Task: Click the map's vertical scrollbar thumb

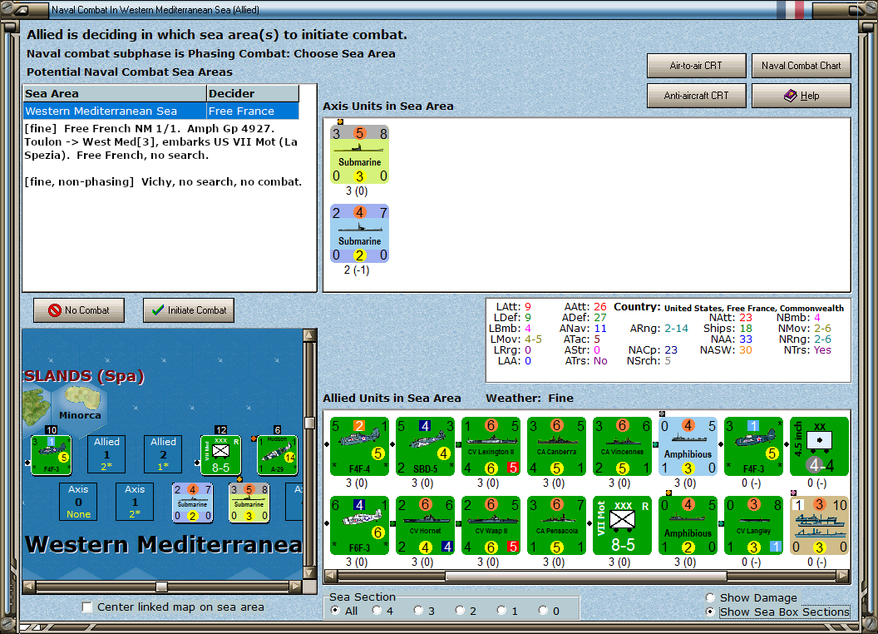Action: click(x=309, y=422)
